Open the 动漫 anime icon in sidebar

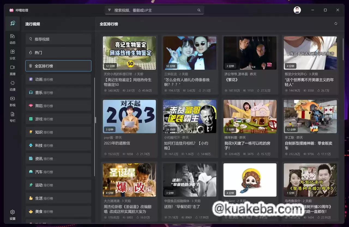[12, 85]
